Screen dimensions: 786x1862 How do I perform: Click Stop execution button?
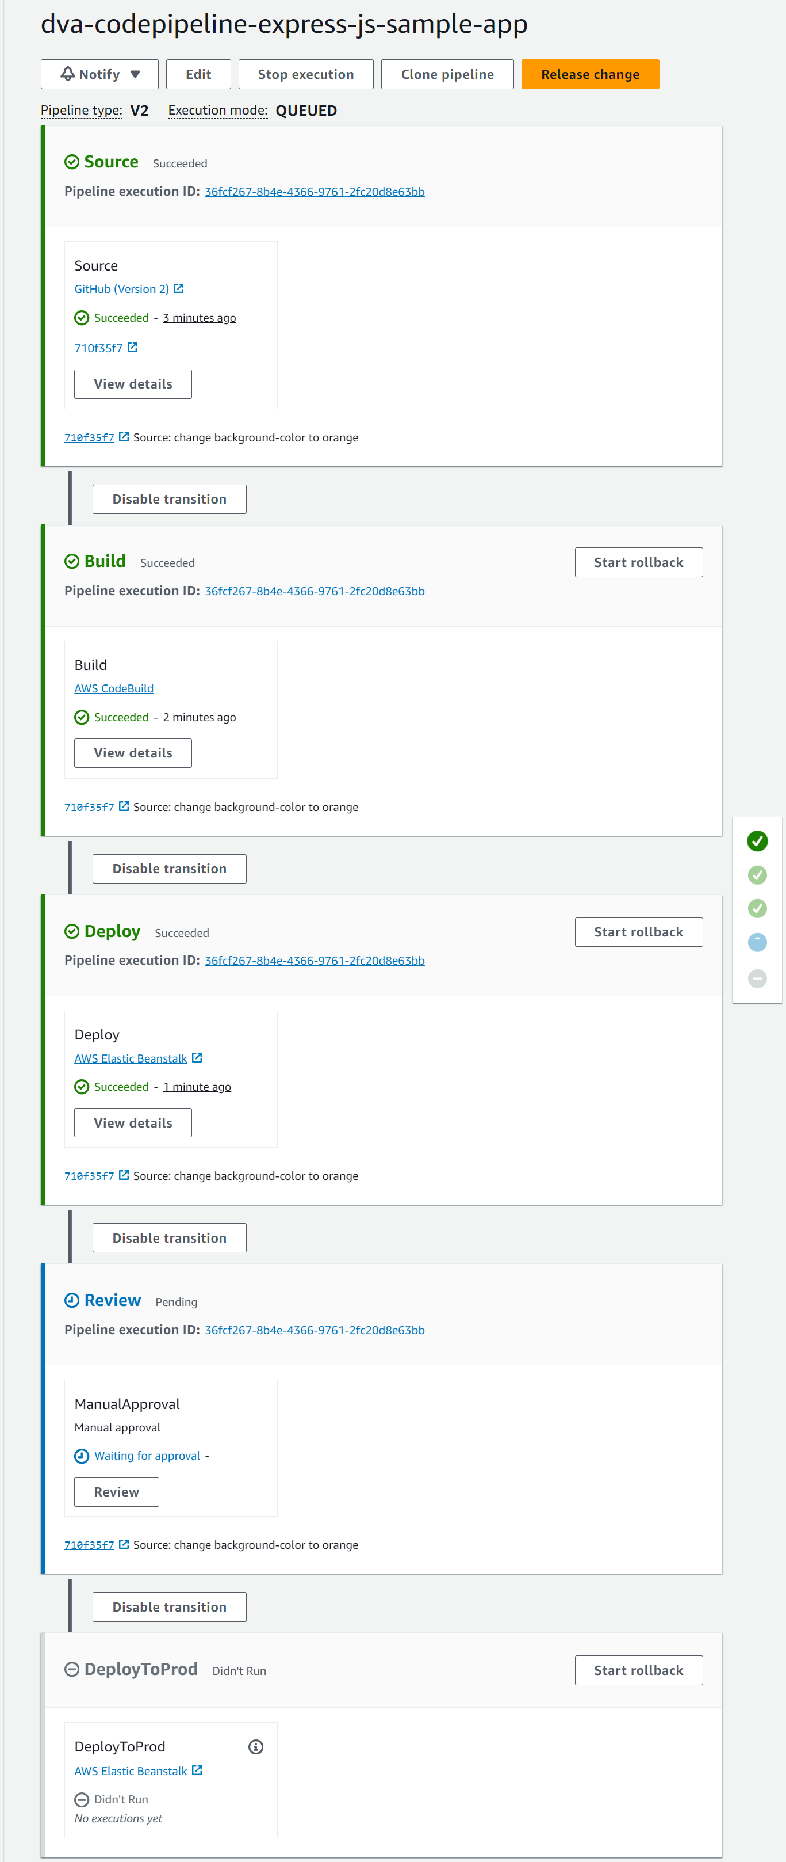click(x=305, y=74)
